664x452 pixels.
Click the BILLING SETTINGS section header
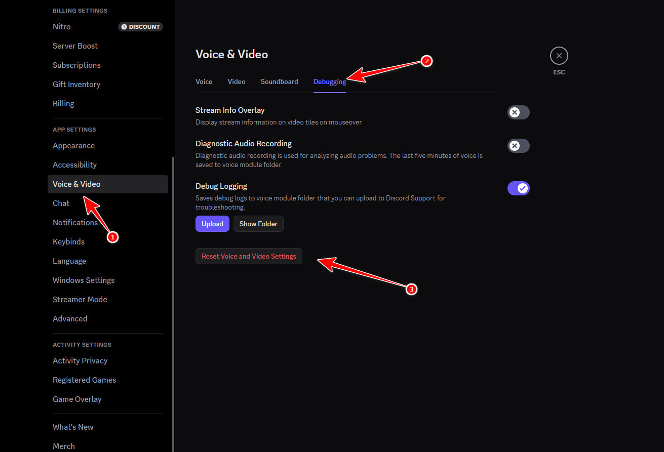tap(80, 11)
